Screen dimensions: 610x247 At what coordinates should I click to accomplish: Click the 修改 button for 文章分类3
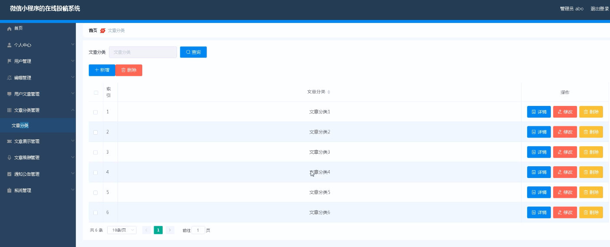565,152
